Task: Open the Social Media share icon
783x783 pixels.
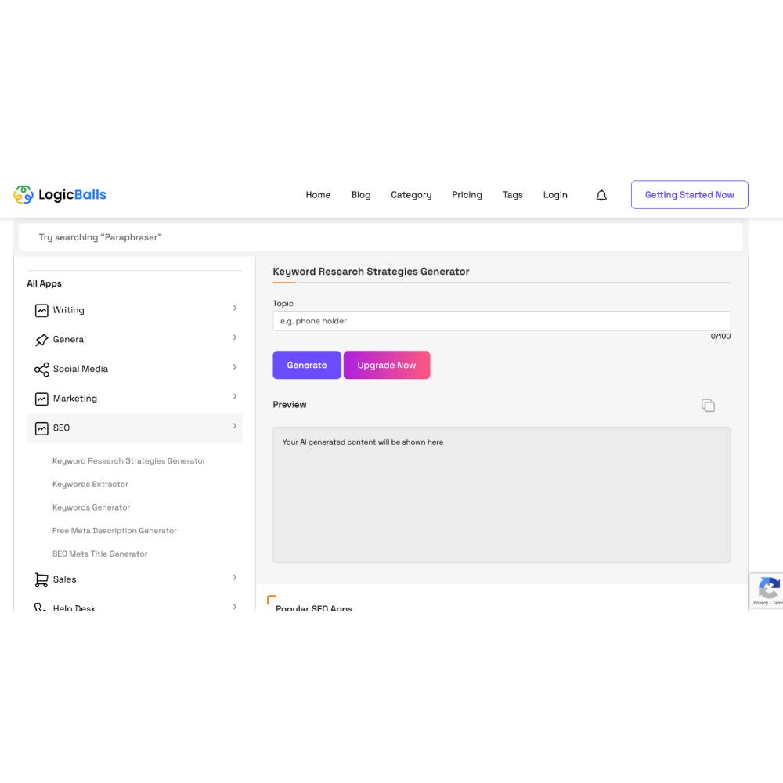Action: [41, 368]
